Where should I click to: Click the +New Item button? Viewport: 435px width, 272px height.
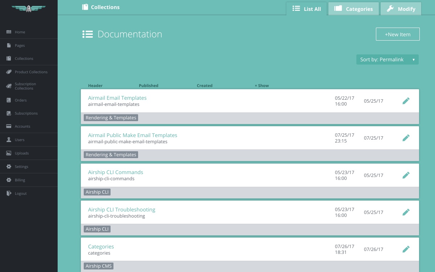[x=398, y=34]
